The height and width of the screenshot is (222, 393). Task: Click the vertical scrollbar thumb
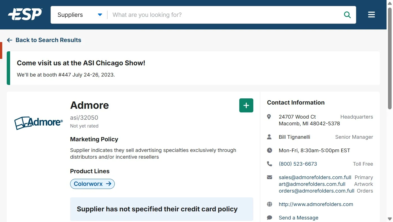click(x=390, y=58)
